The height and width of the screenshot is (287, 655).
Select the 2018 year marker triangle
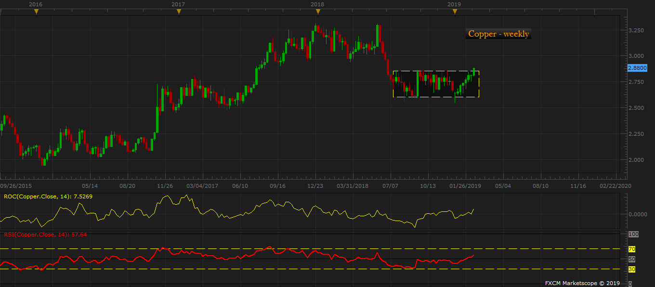(x=317, y=12)
